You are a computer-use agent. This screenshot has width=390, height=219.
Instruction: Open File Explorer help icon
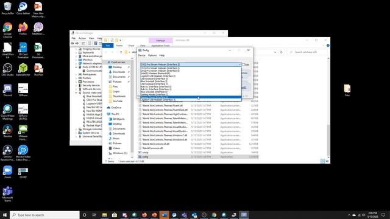328,46
